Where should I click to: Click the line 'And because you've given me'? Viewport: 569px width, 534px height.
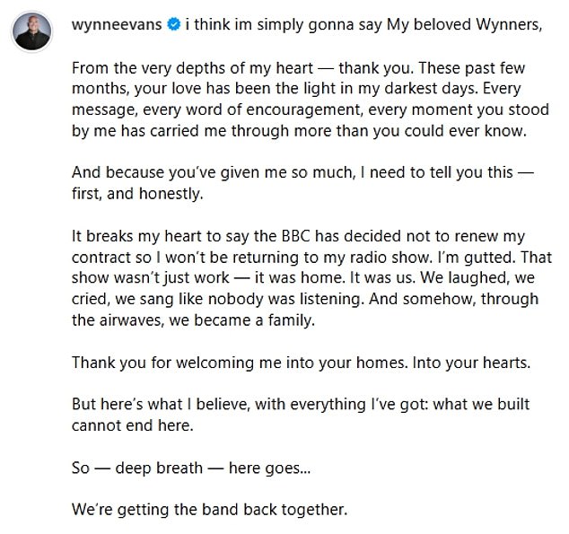(302, 172)
